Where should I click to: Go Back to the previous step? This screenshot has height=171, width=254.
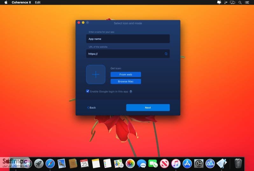click(92, 108)
